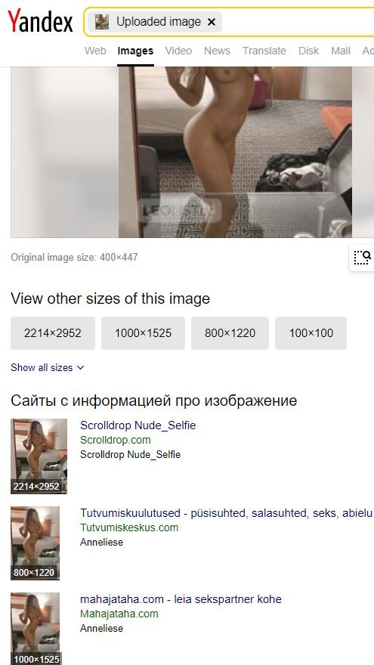Choose the 2214×2952 size button
This screenshot has height=665, width=374.
point(53,333)
